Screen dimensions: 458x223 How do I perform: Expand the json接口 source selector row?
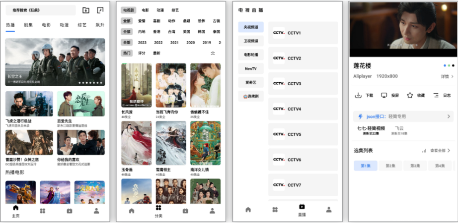pyautogui.click(x=403, y=116)
